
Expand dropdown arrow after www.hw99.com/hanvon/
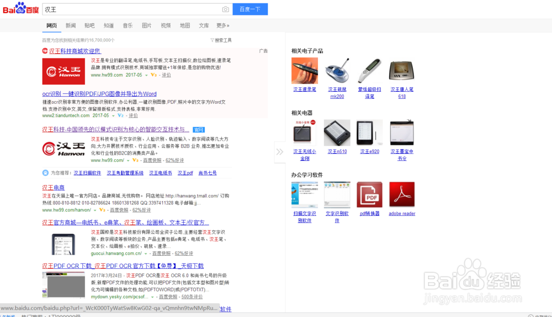95,210
